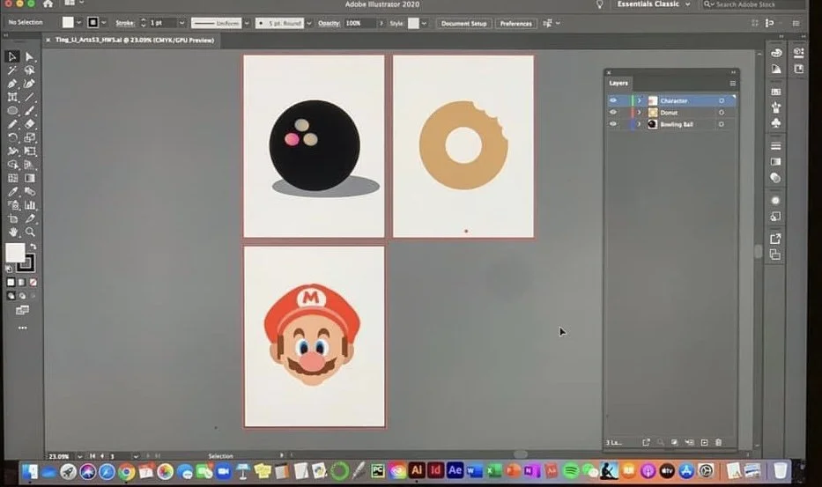Click the control bar fill swatch
Screen dimensions: 822x487
pyautogui.click(x=68, y=23)
